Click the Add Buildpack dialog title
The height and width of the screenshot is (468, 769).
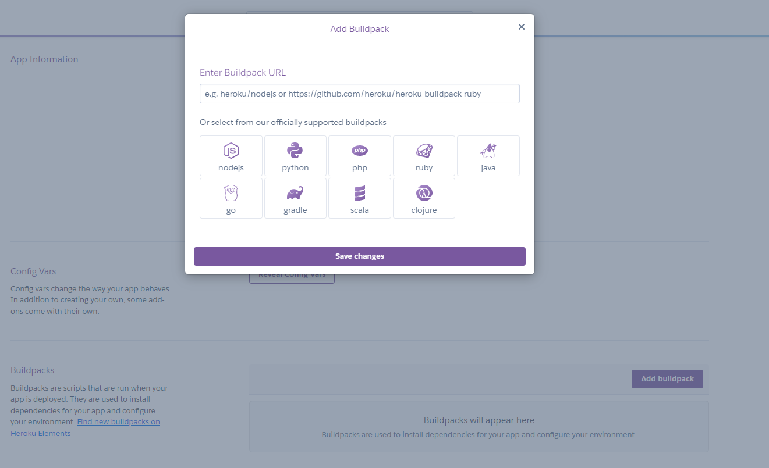[x=360, y=29]
